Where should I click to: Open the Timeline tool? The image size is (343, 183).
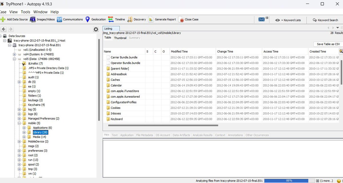point(117,19)
